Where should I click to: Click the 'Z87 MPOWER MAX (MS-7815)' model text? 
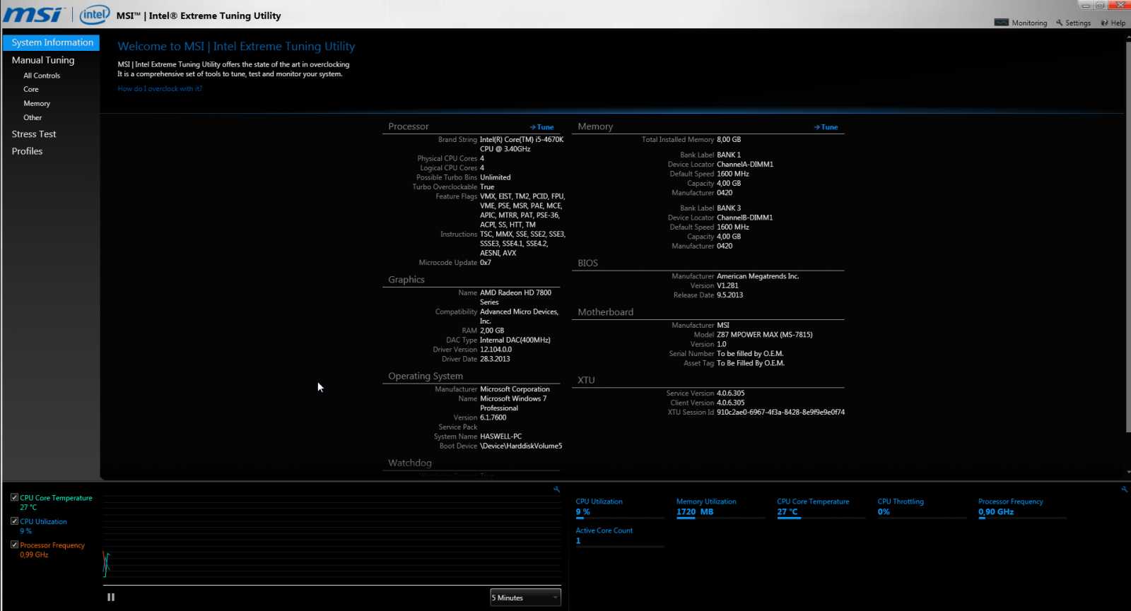[x=765, y=335]
